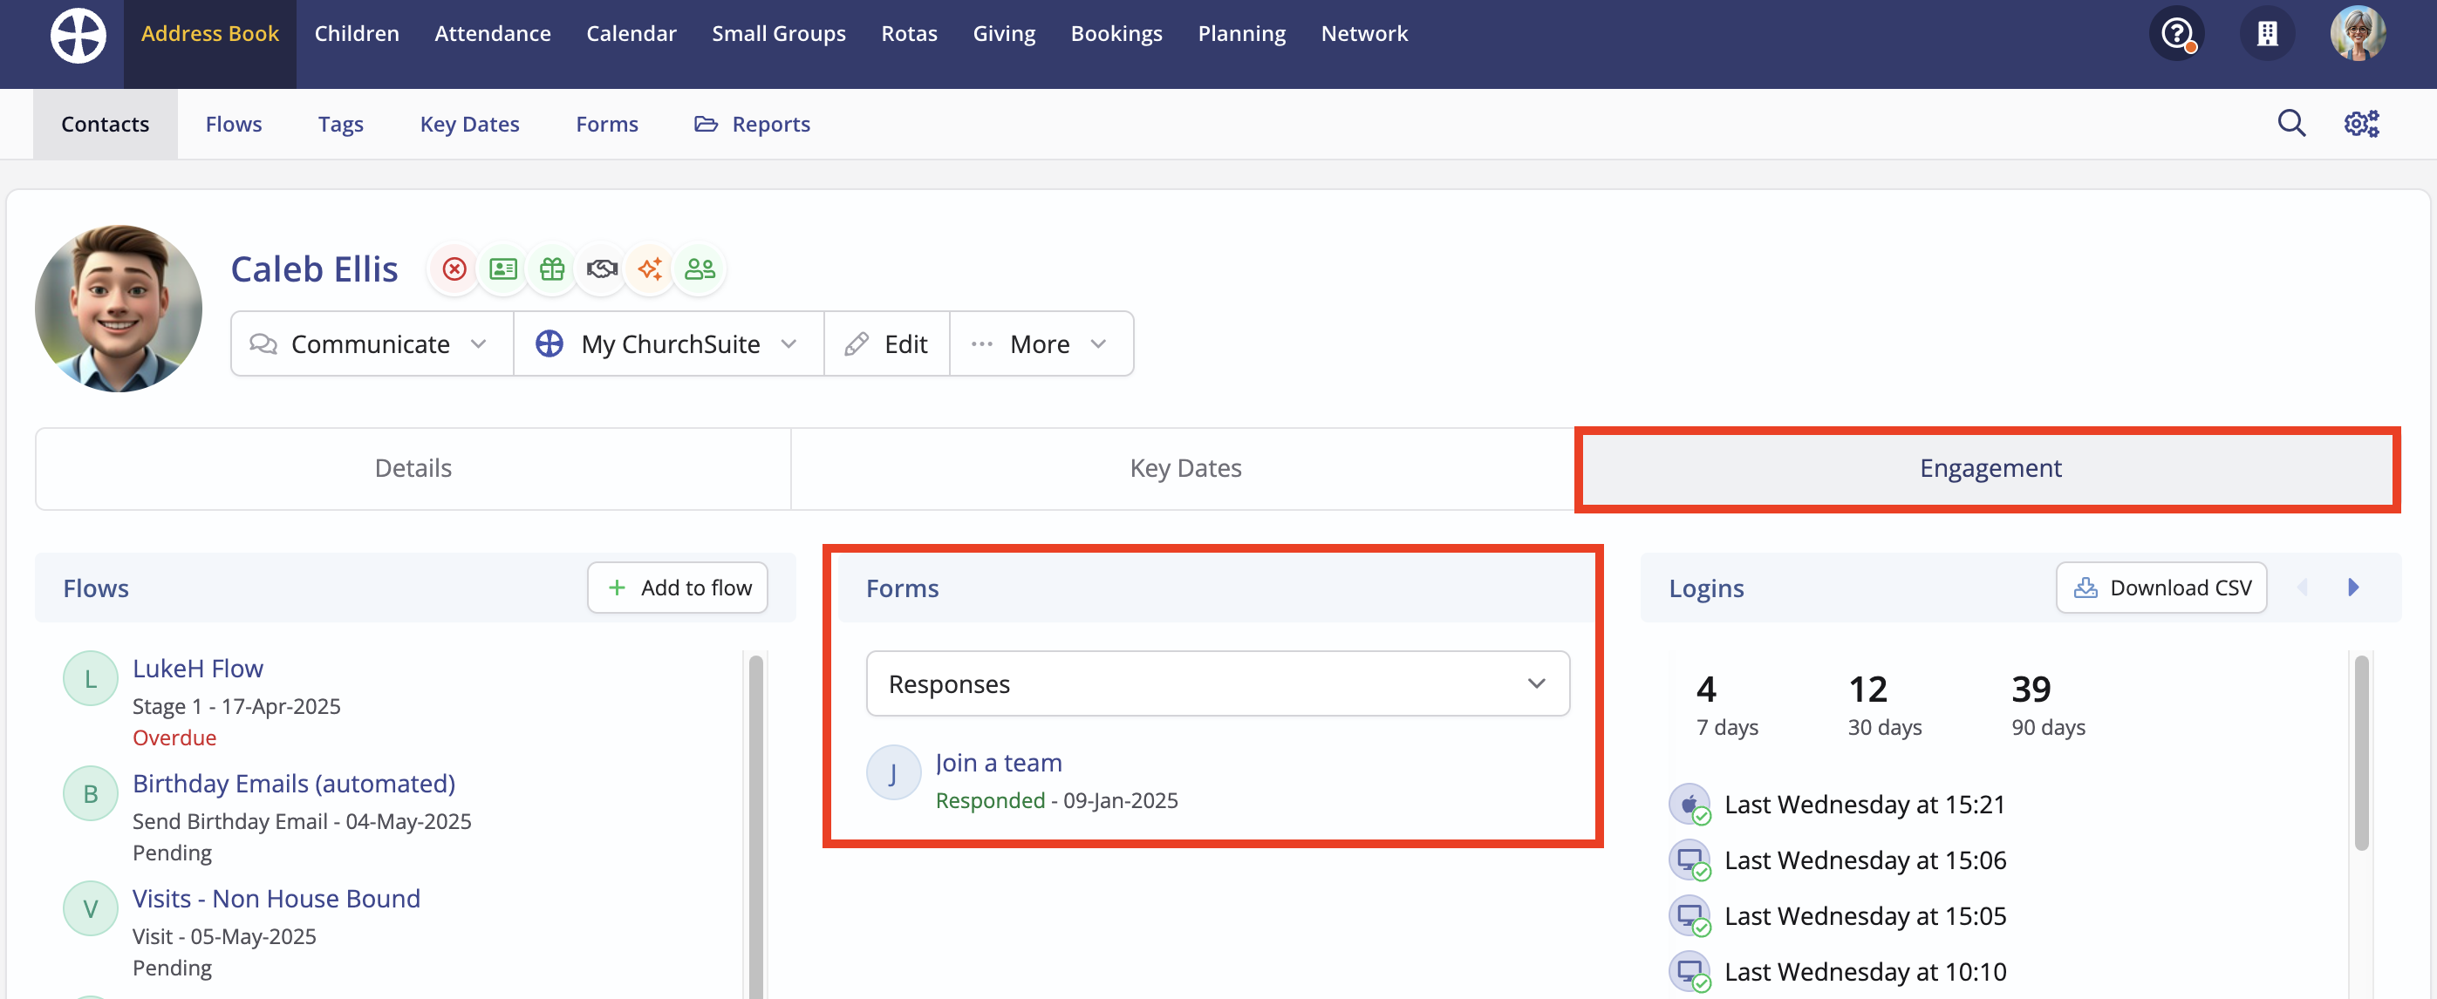Click Add to flow button
Screen dimensions: 2437x999
(678, 588)
